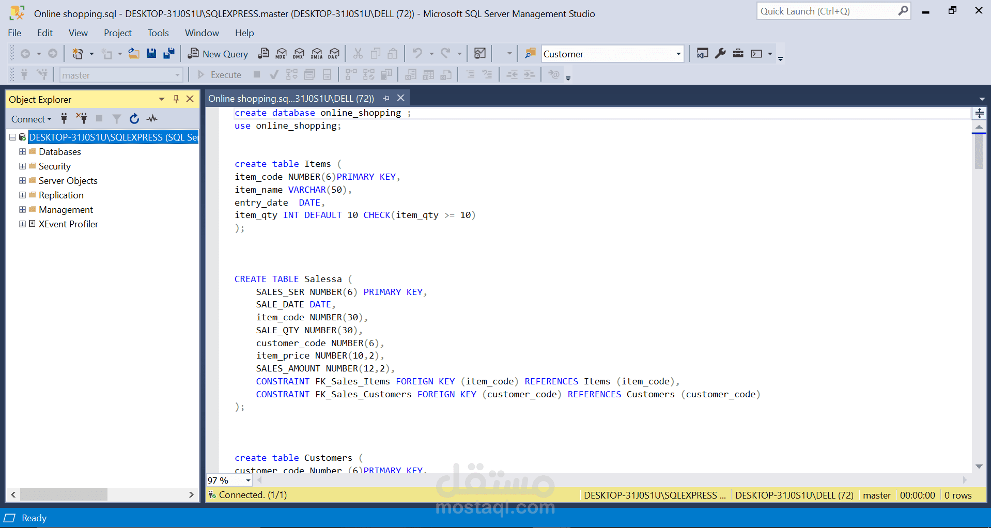Expand the Management folder
The width and height of the screenshot is (991, 528).
point(22,210)
